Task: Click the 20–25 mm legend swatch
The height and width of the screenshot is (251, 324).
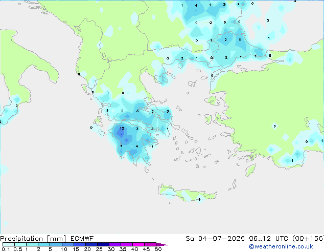Action: tap(91, 244)
